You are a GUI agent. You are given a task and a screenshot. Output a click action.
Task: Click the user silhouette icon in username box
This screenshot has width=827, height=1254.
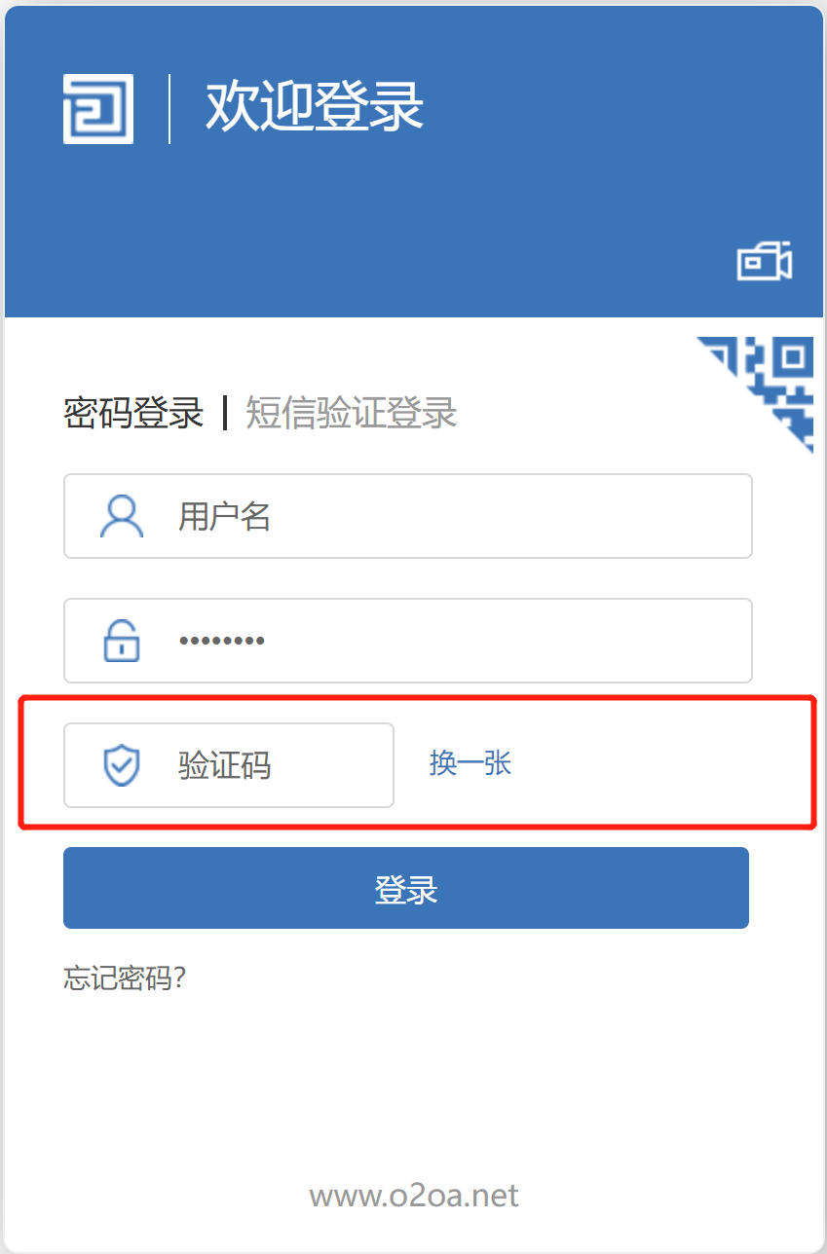[122, 516]
